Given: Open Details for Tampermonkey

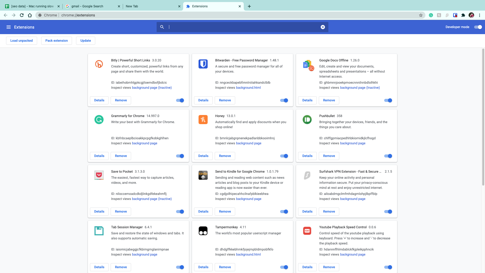Looking at the screenshot, I should point(203,267).
